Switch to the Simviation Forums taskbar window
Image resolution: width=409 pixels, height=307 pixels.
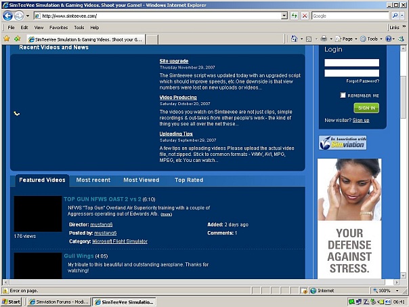pyautogui.click(x=59, y=302)
